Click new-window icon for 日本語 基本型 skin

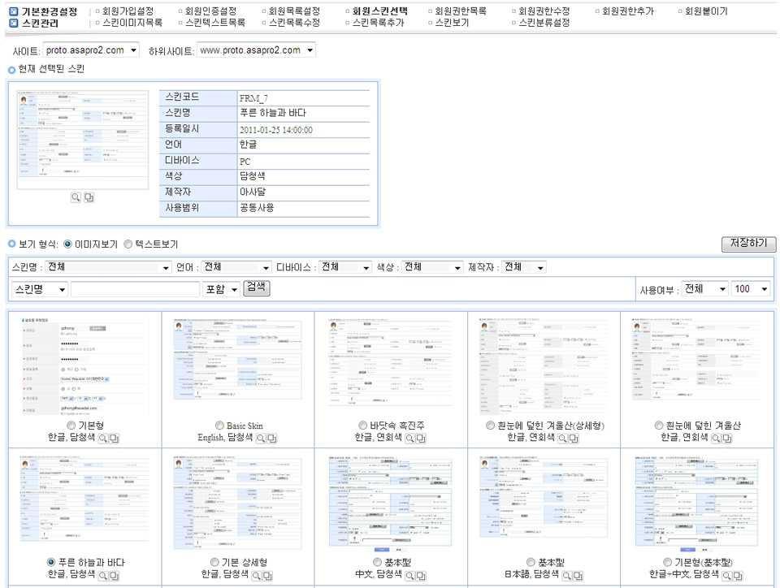click(578, 575)
